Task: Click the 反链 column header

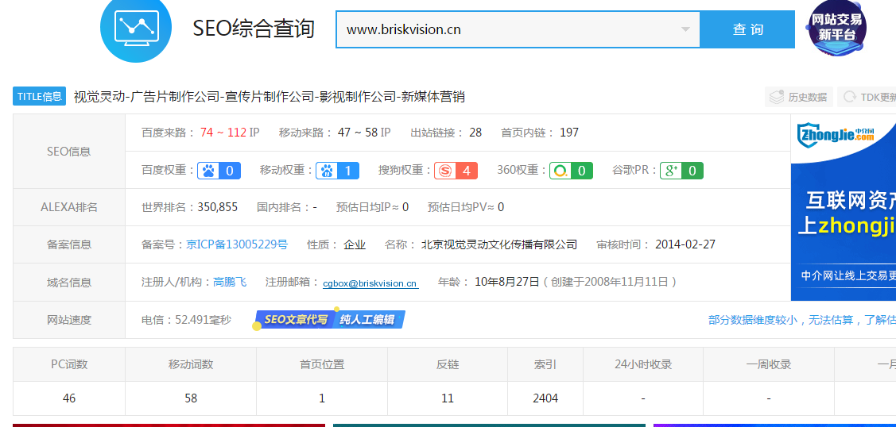Action: 448,364
